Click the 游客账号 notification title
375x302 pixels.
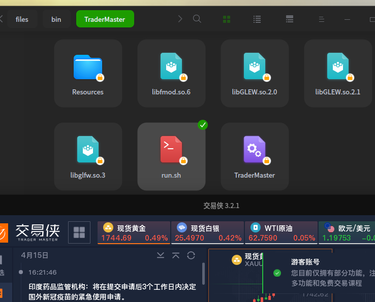(305, 262)
